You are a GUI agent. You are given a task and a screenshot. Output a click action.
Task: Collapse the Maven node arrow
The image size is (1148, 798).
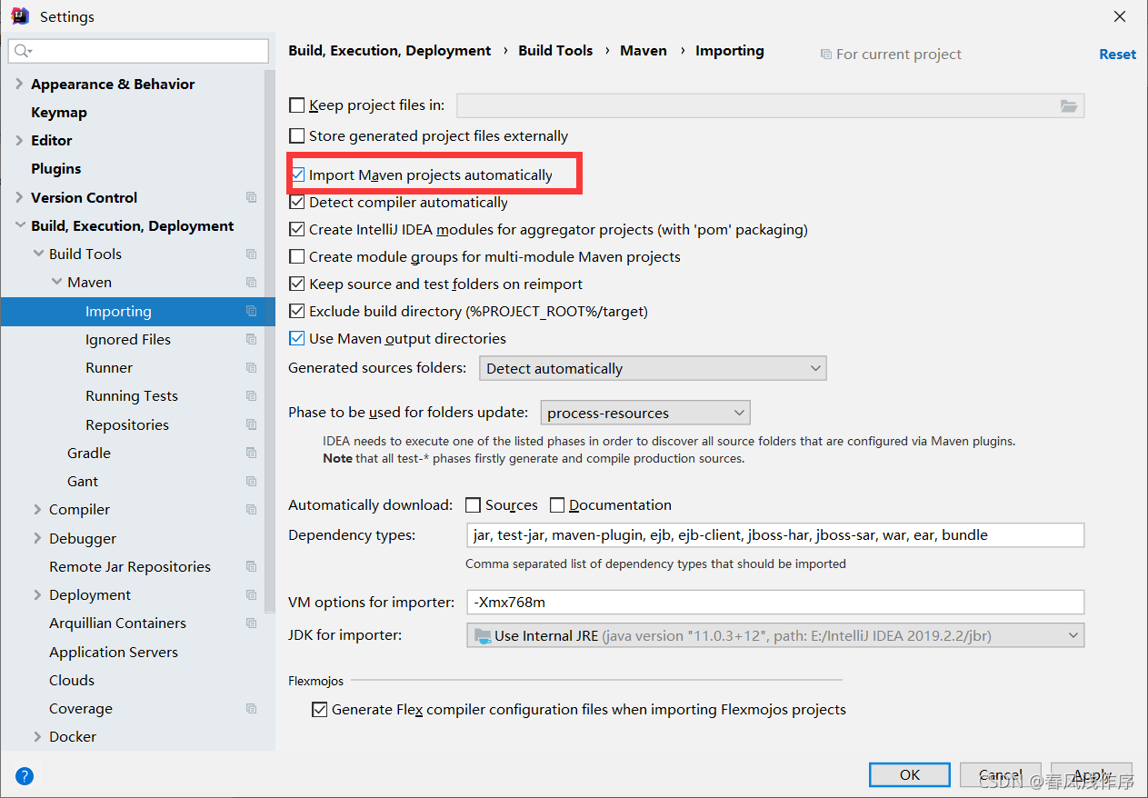[x=55, y=282]
